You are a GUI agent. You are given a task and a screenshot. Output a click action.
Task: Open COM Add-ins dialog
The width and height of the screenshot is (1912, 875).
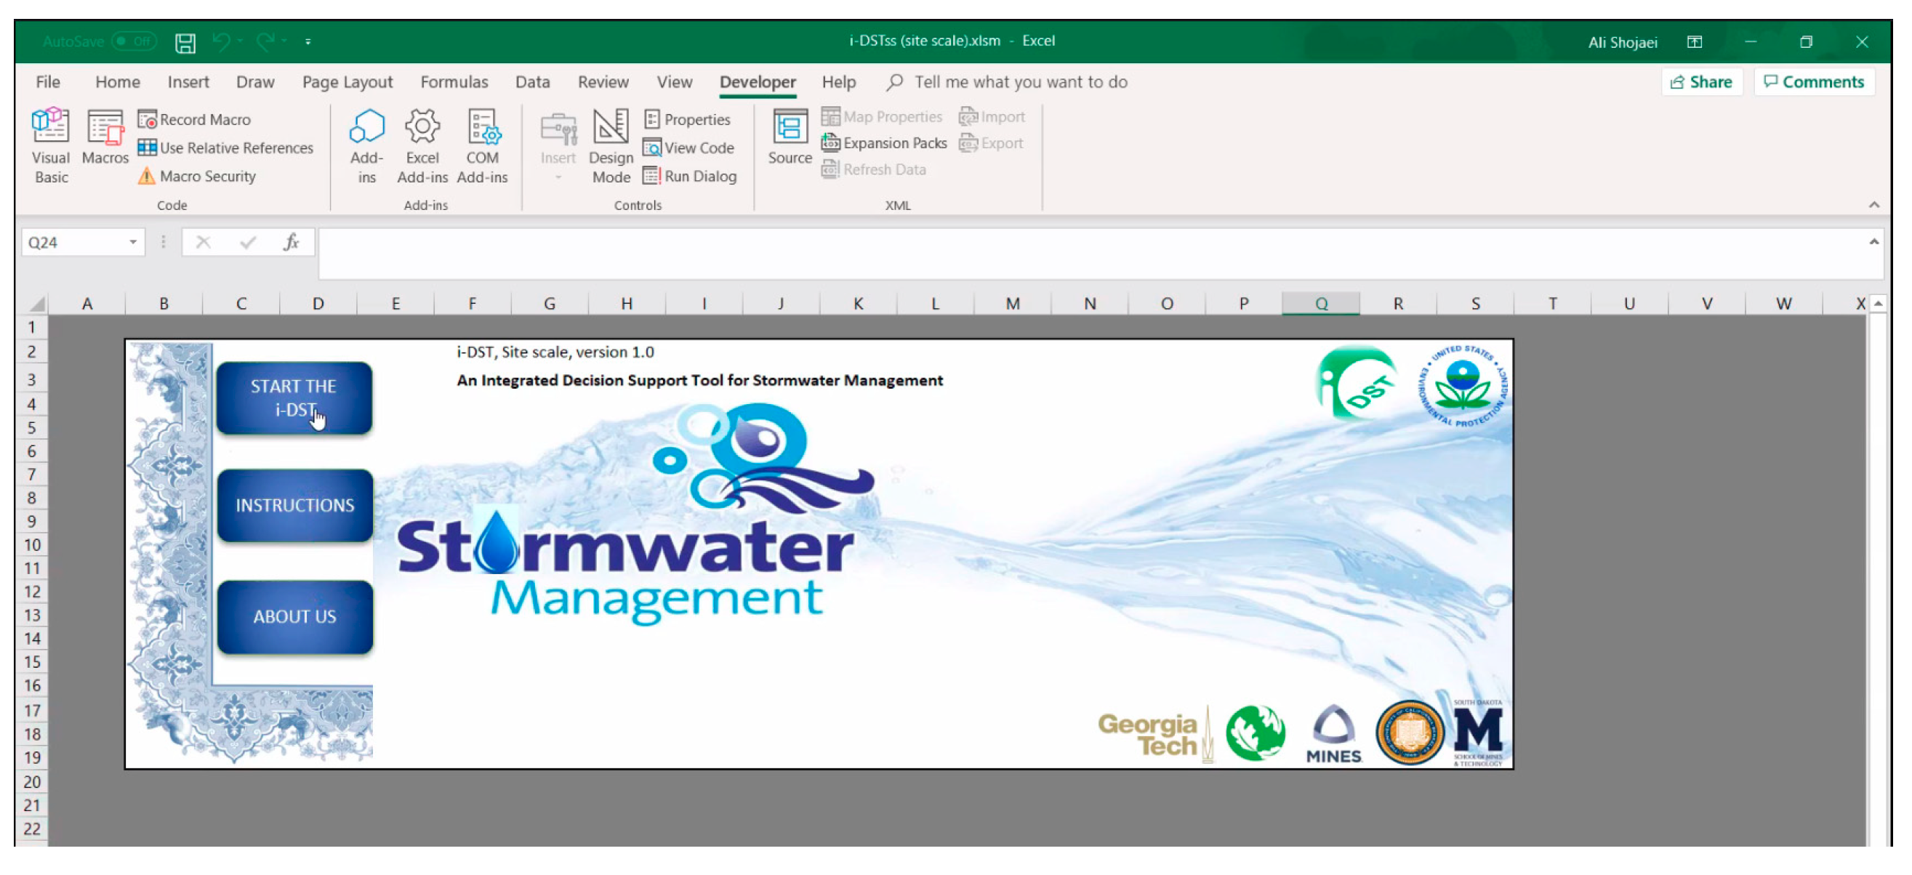point(483,145)
